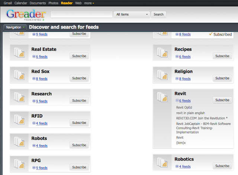
Task: Expand the Religion 8 feeds list
Action: point(183,79)
